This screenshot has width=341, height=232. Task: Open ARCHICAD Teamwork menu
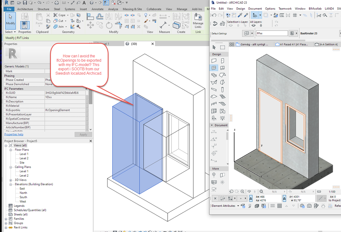(285, 9)
